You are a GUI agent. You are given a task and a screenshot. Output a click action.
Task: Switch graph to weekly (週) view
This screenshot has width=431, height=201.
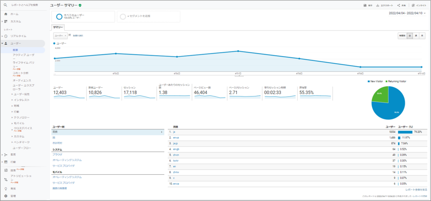416,36
